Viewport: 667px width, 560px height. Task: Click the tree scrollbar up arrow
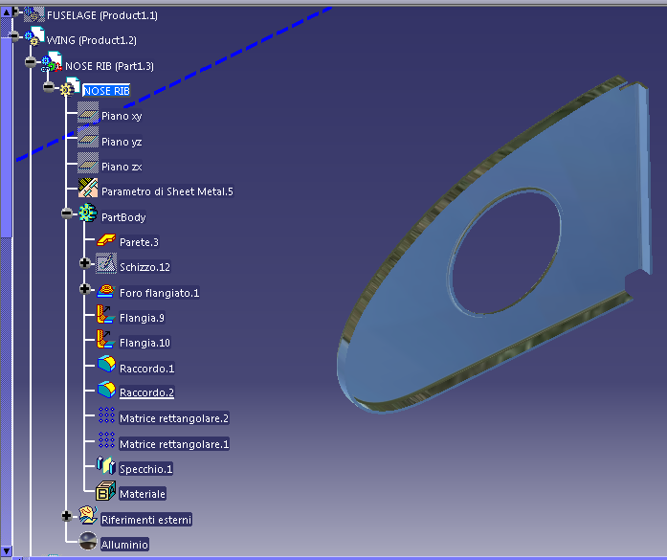pyautogui.click(x=6, y=11)
